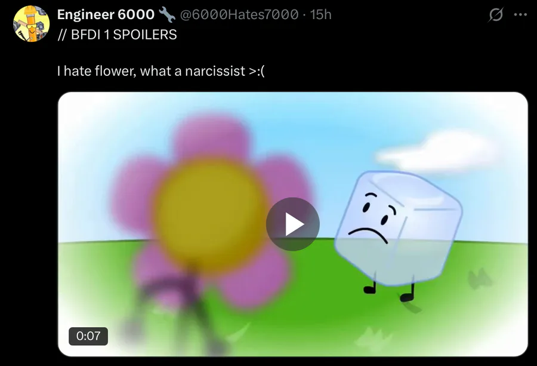Open the three-dot more options menu
The height and width of the screenshot is (366, 537).
pos(520,15)
